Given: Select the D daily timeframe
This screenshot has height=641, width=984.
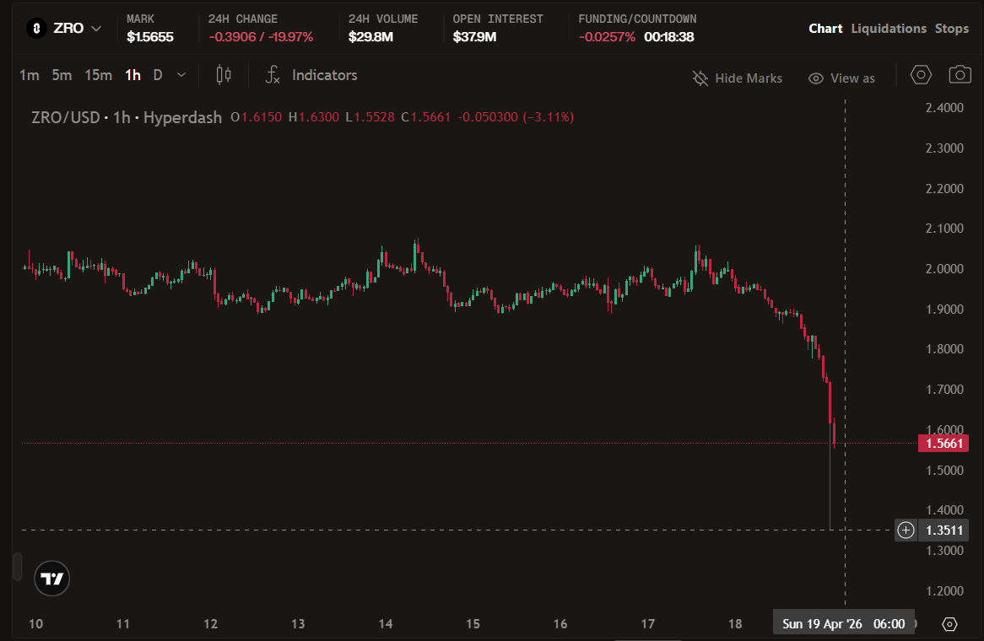Looking at the screenshot, I should point(158,75).
